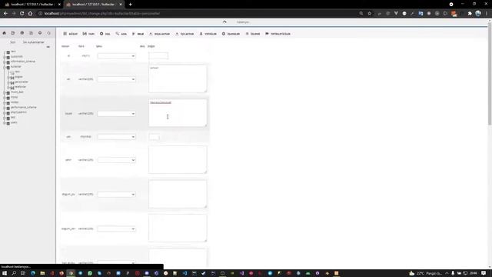The width and height of the screenshot is (492, 277).
Task: Open the Tetikleyiciler (Triggers) tab
Action: [278, 34]
